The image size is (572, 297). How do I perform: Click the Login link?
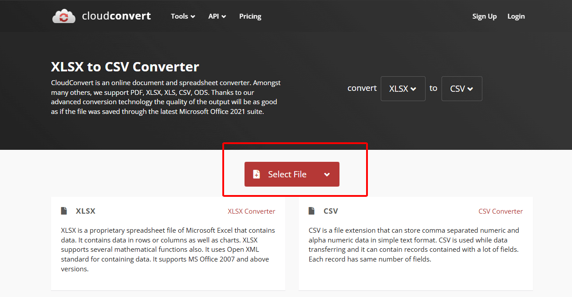[516, 16]
